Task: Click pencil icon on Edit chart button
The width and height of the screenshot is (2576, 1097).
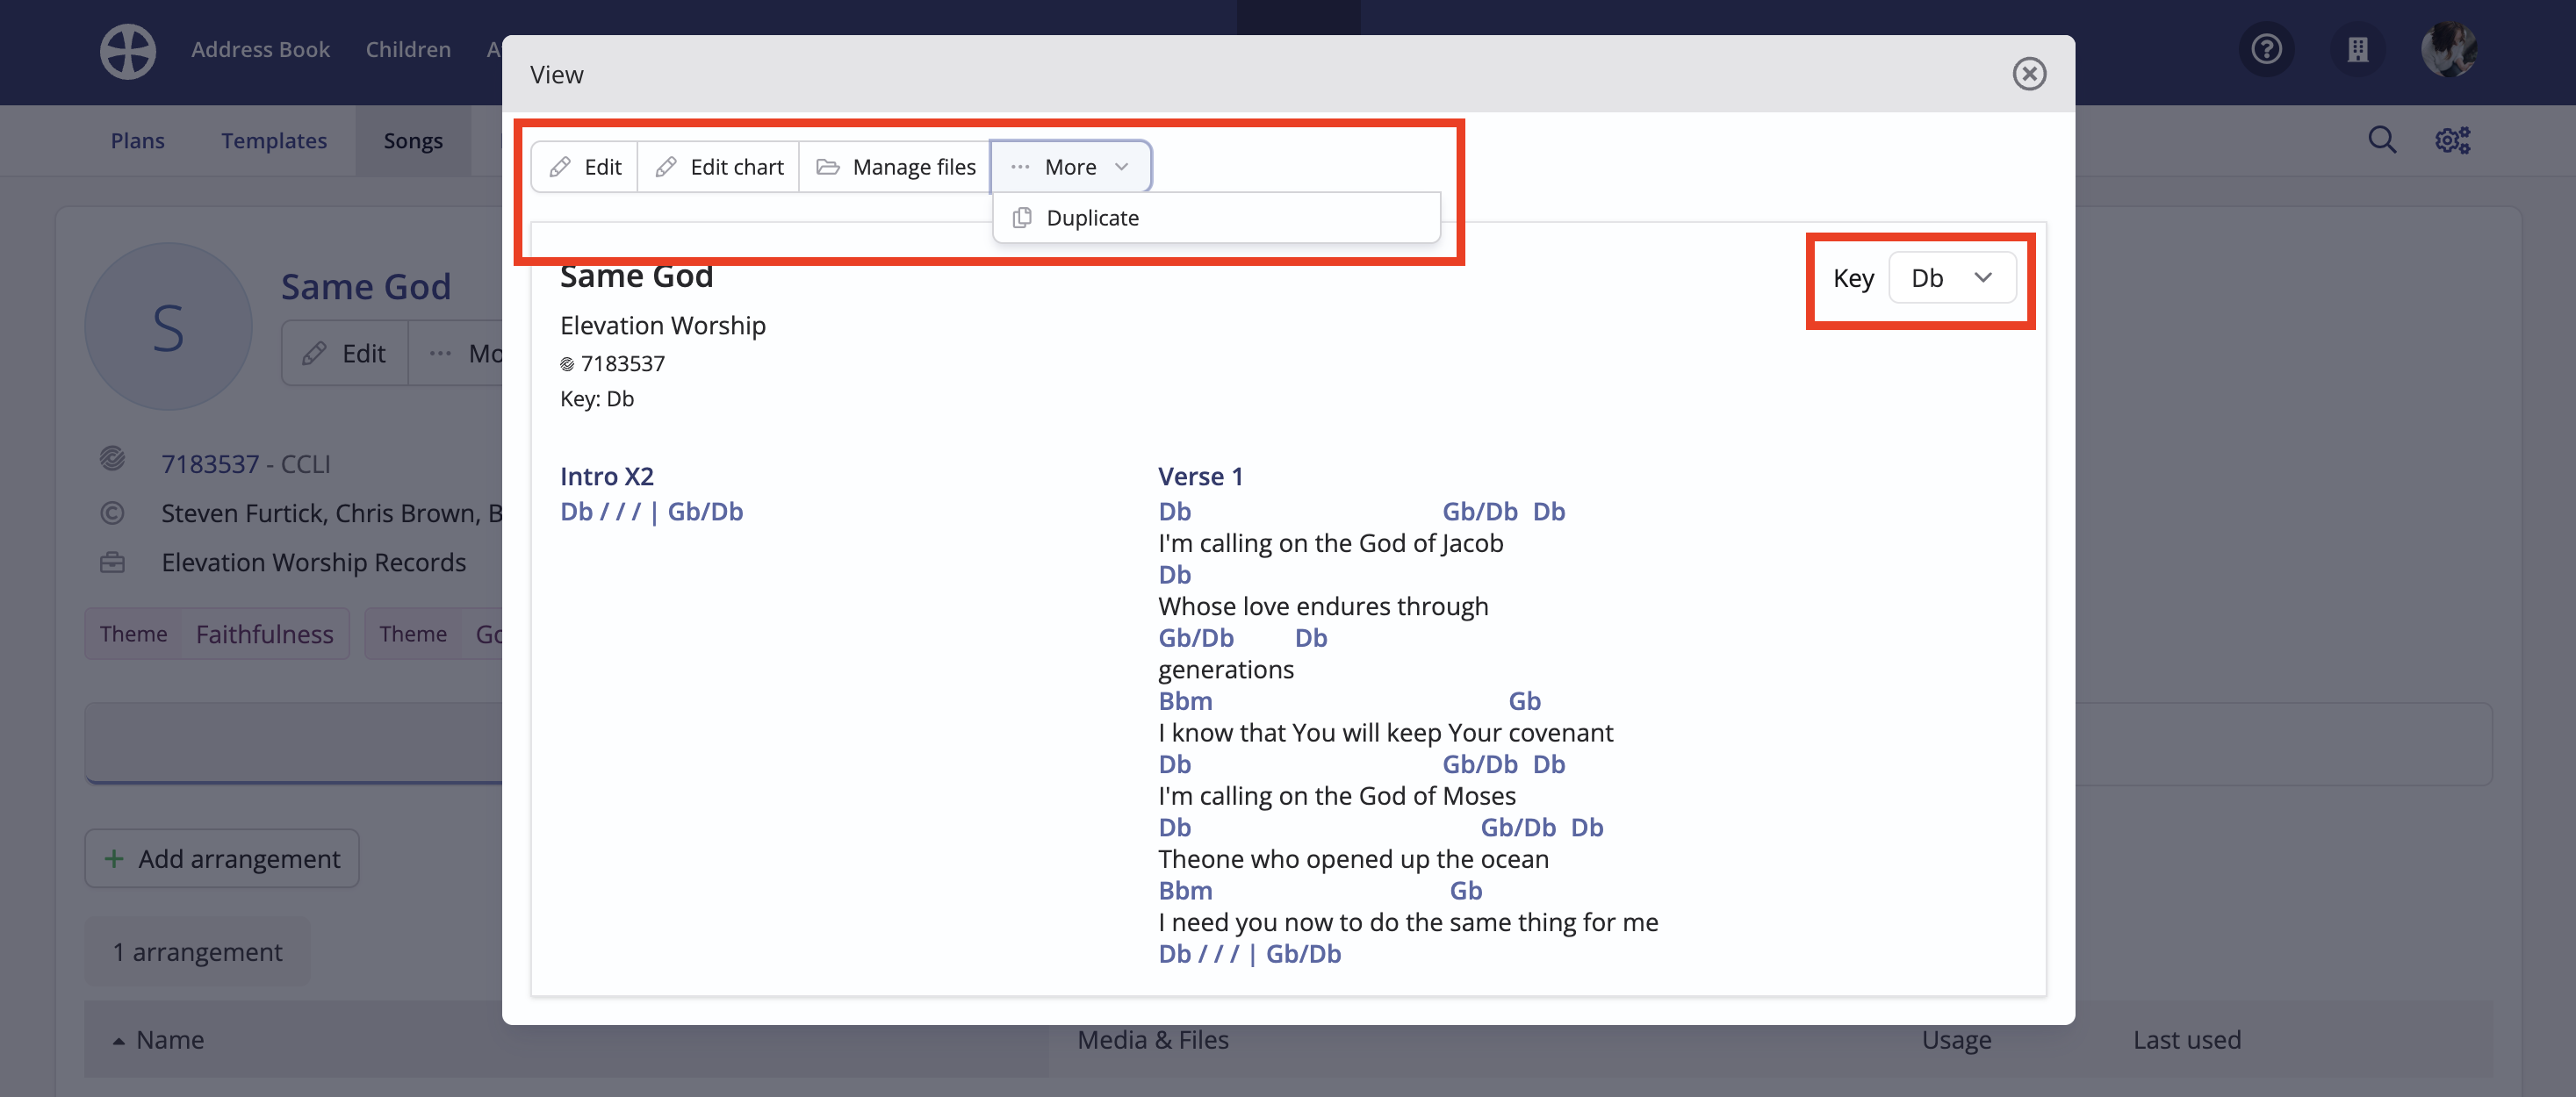Action: (x=666, y=167)
